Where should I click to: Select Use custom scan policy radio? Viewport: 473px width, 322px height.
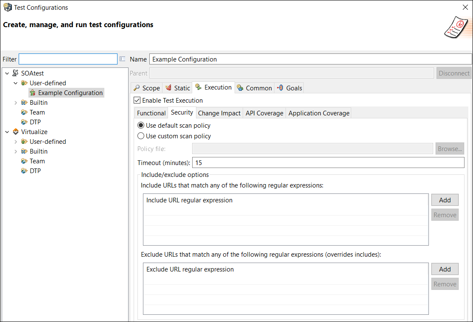(140, 136)
